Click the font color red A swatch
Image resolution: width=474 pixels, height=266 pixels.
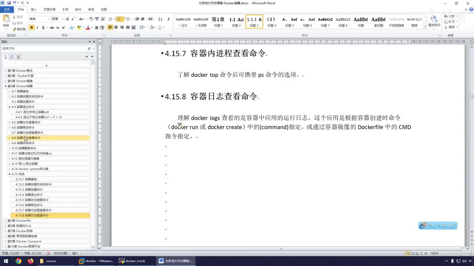(88, 28)
